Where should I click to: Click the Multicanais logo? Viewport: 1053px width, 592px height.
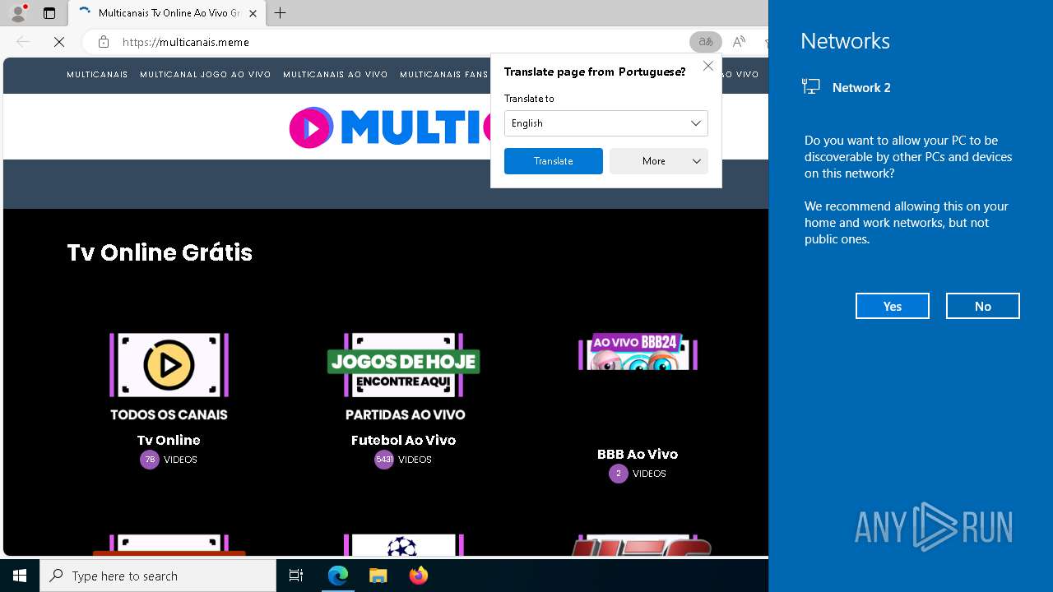tap(390, 127)
